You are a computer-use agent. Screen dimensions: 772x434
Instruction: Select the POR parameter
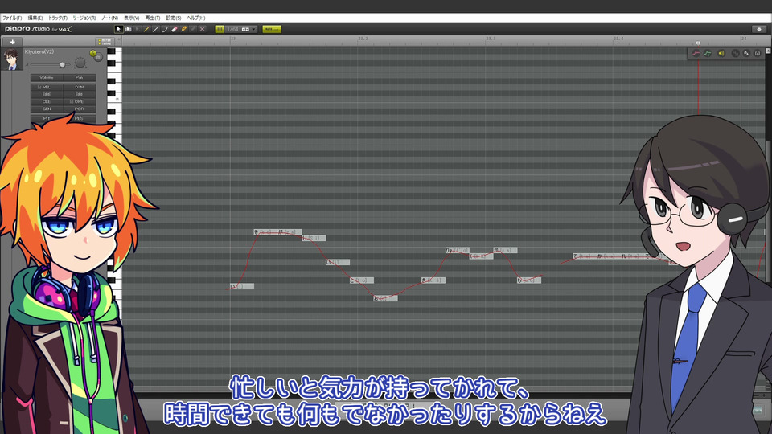point(80,108)
